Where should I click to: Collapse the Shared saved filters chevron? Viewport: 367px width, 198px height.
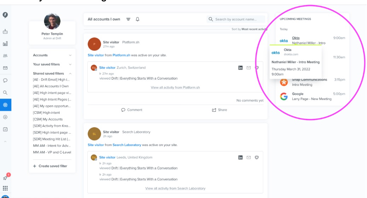(70, 74)
